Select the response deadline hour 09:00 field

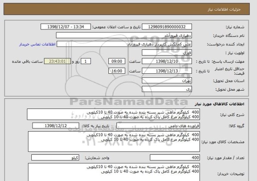[117, 61]
